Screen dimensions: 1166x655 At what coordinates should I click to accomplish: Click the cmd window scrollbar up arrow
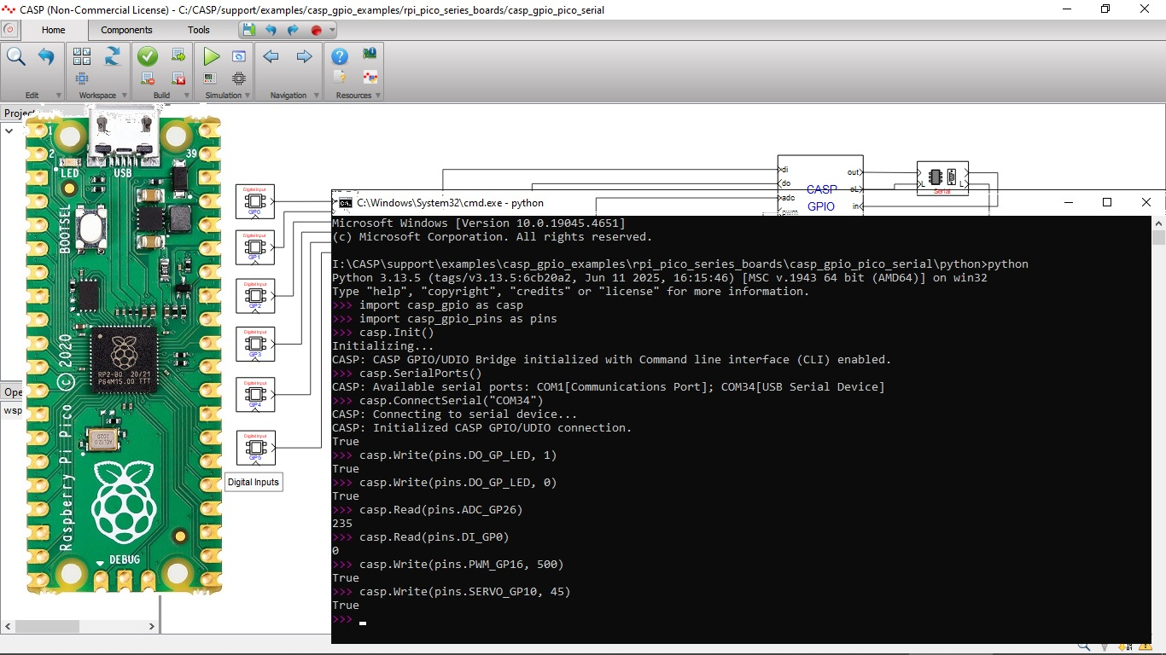pos(1158,222)
